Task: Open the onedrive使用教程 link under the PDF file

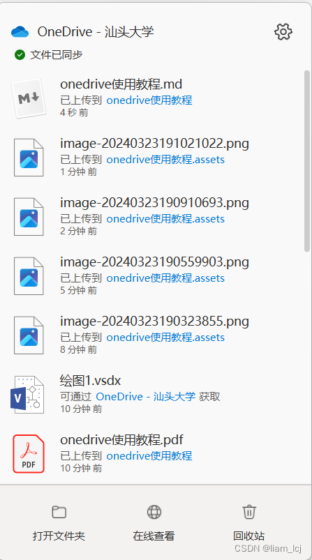Action: 149,455
